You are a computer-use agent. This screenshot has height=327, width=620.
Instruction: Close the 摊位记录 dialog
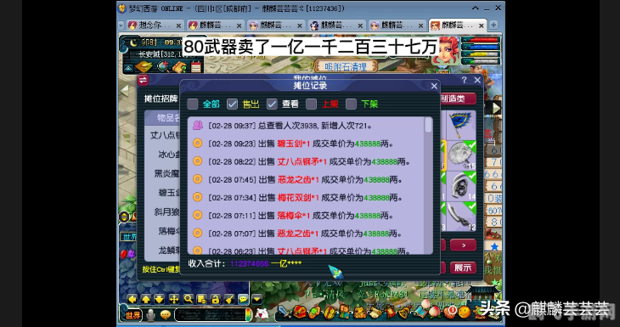pyautogui.click(x=434, y=86)
